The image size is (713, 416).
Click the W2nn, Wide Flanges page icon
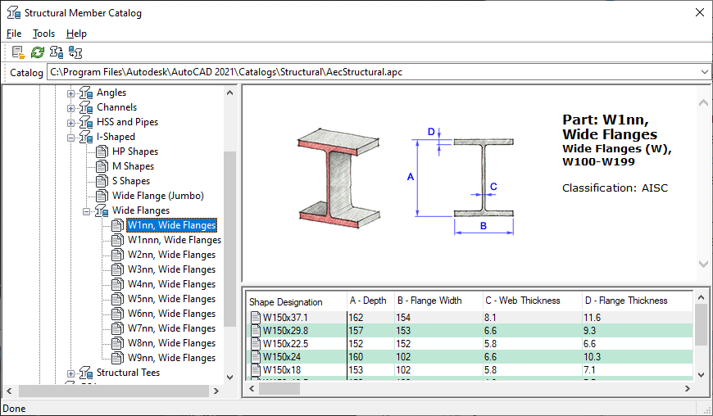click(117, 255)
